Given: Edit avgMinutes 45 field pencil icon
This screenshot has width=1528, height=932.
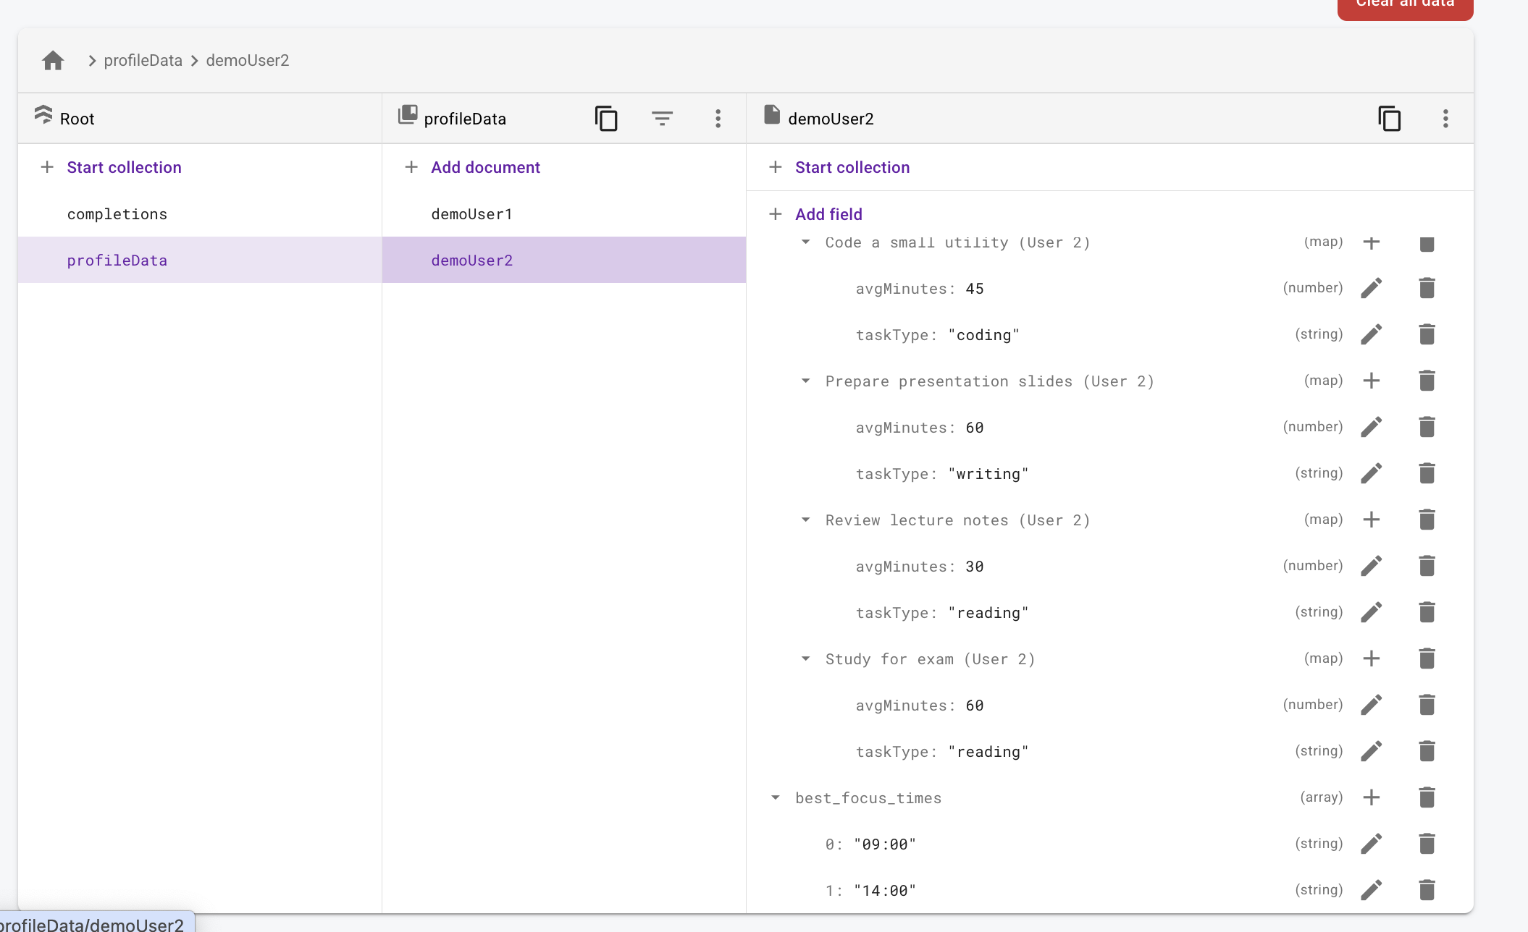Looking at the screenshot, I should tap(1371, 288).
